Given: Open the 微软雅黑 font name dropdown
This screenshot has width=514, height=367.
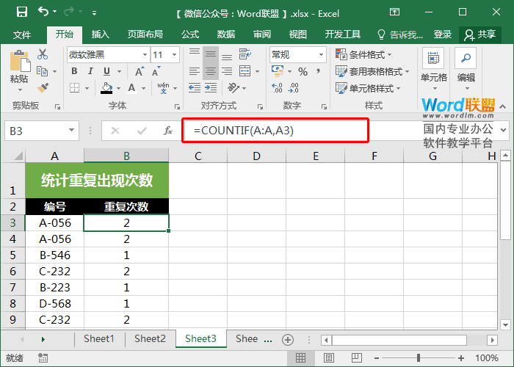Looking at the screenshot, I should (145, 55).
